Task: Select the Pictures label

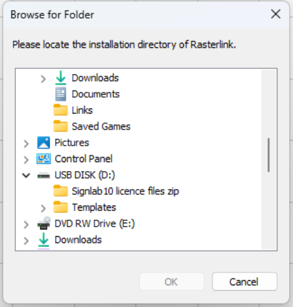Action: 71,142
